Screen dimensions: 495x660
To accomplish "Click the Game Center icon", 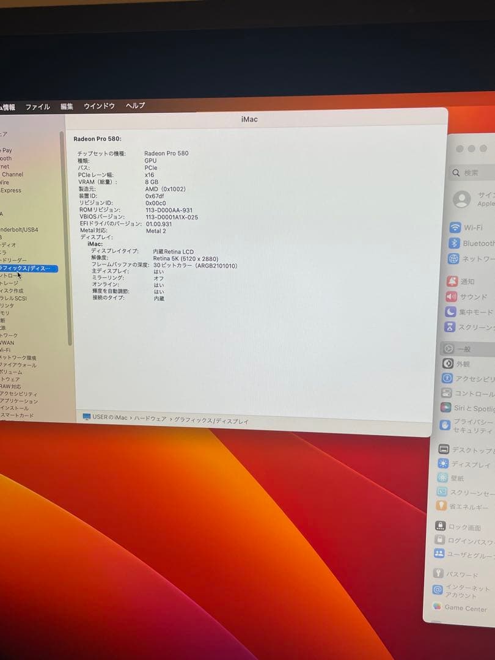I will 437,606.
